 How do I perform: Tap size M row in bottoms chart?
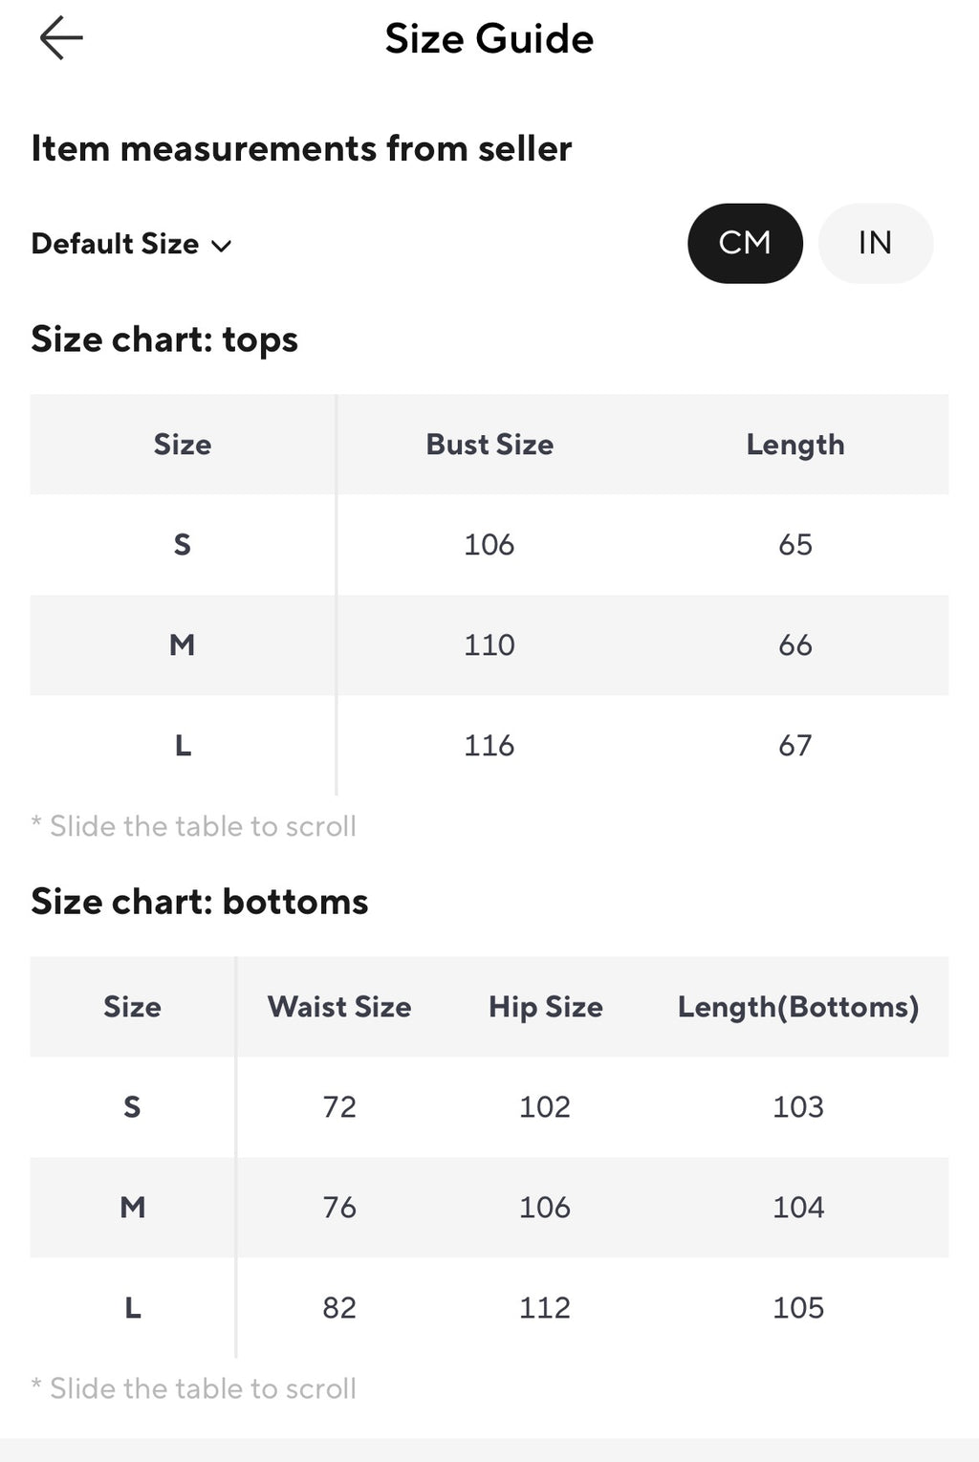click(489, 1208)
